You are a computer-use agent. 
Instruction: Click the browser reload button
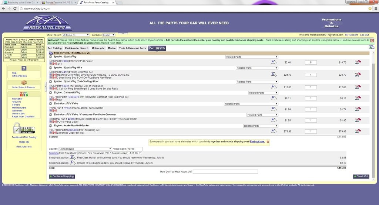[15, 8]
